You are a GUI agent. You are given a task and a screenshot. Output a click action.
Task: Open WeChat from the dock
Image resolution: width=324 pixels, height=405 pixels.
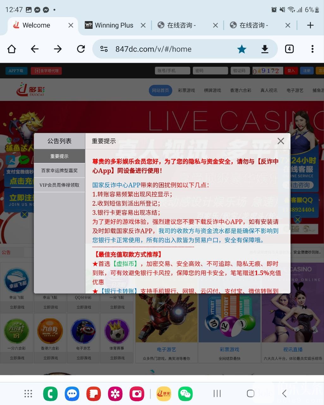[186, 394]
